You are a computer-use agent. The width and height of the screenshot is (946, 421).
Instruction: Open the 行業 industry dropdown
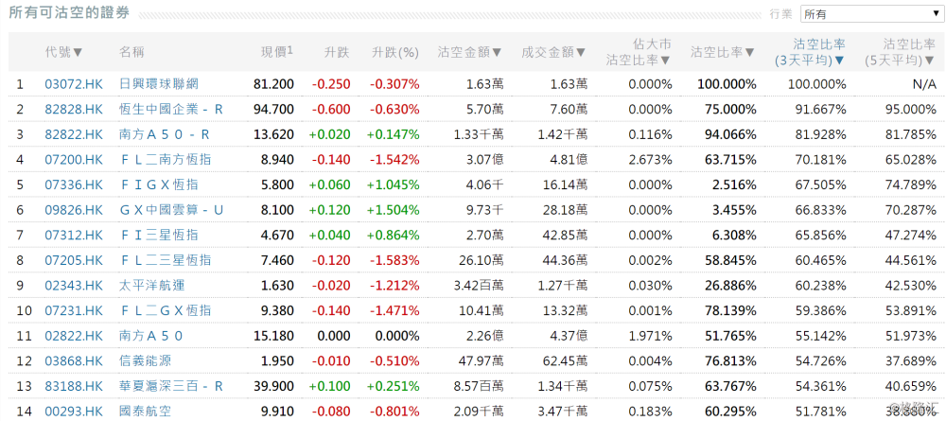click(x=870, y=14)
